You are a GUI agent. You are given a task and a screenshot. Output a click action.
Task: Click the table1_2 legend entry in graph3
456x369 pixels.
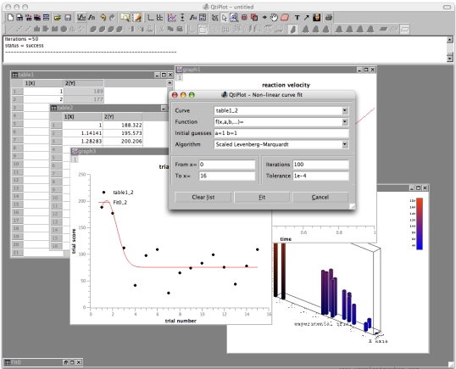[x=123, y=193]
